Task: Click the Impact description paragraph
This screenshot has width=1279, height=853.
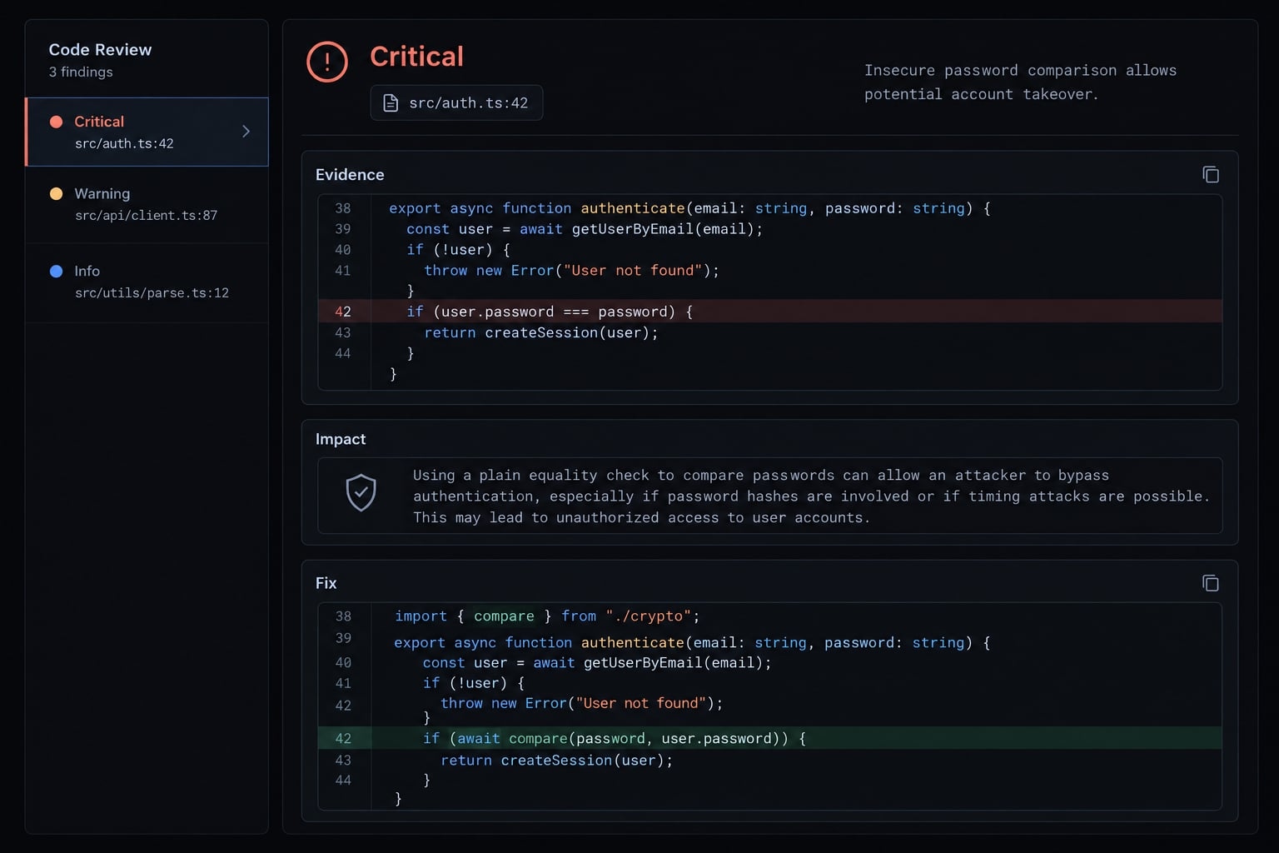Action: click(x=811, y=496)
